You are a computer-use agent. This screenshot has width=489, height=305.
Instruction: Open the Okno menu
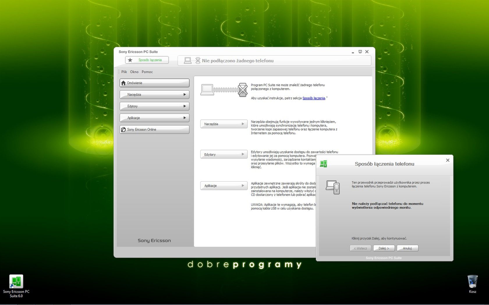click(134, 72)
